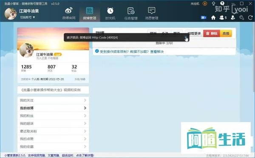The image size is (255, 158).
Task: Click the add account person-plus icon
Action: [233, 17]
